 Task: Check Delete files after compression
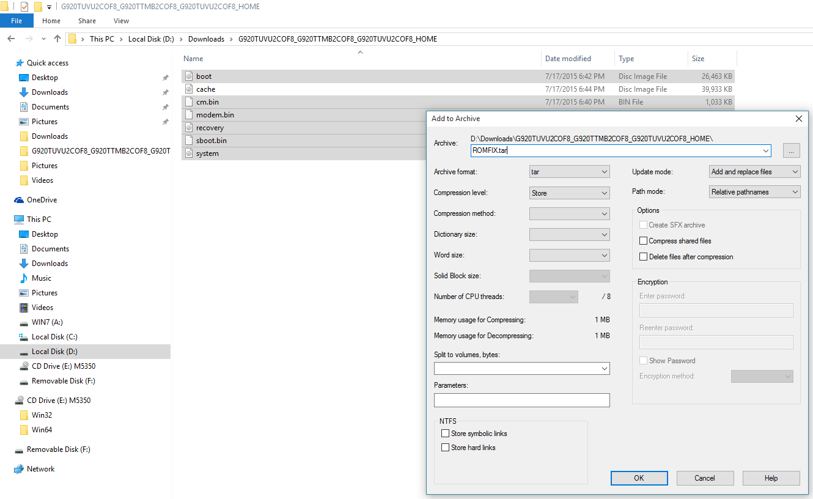[x=643, y=257]
